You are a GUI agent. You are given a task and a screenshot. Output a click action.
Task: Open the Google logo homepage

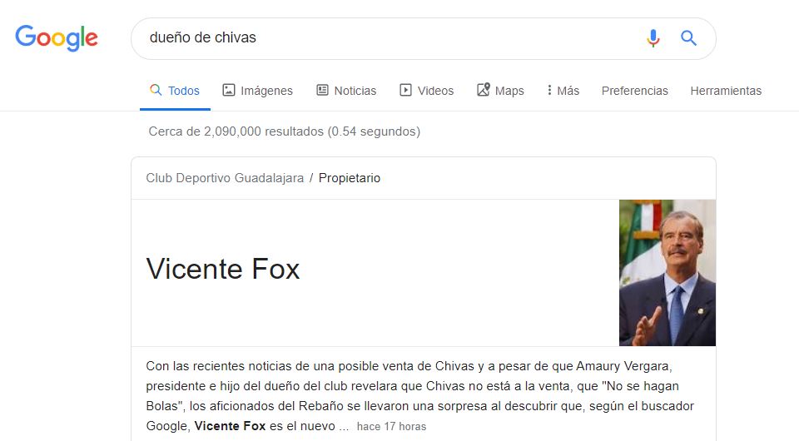click(x=57, y=37)
